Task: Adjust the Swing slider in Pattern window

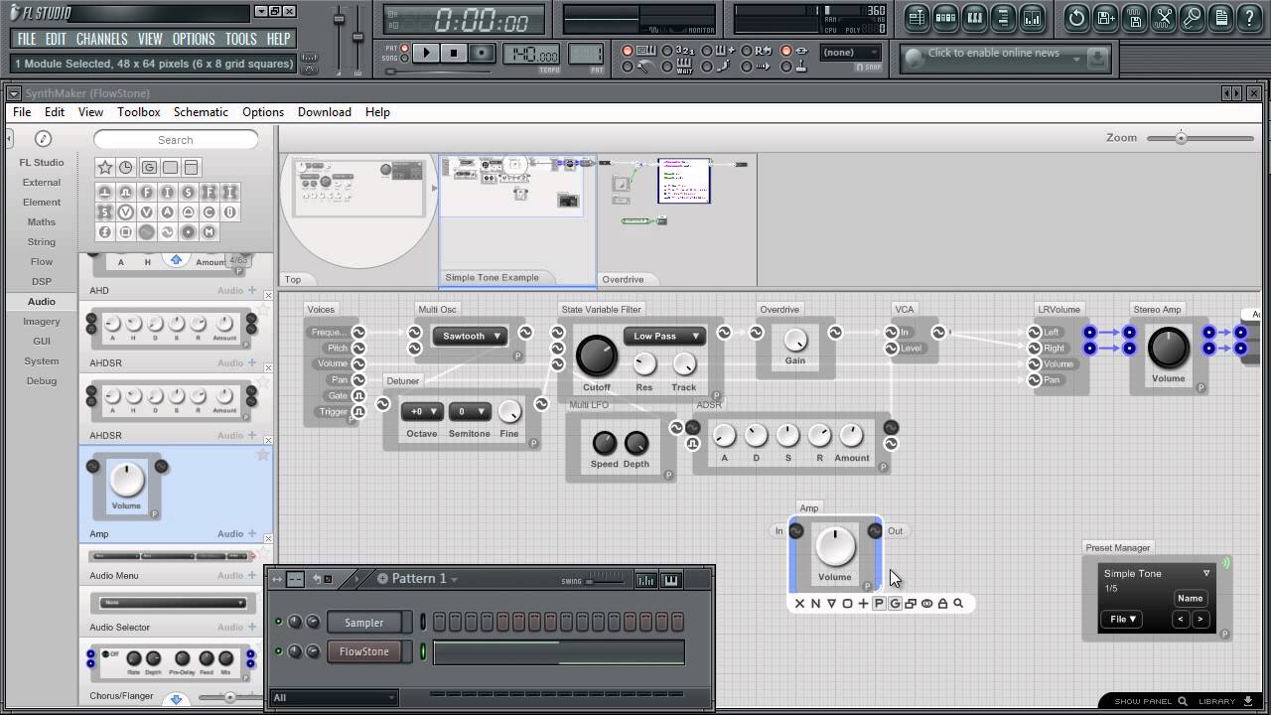Action: (x=590, y=581)
